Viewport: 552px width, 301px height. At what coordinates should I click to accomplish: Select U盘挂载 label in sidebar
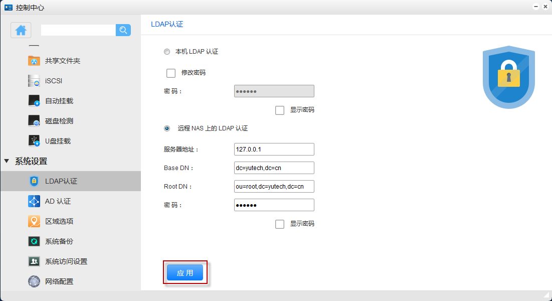pyautogui.click(x=58, y=141)
